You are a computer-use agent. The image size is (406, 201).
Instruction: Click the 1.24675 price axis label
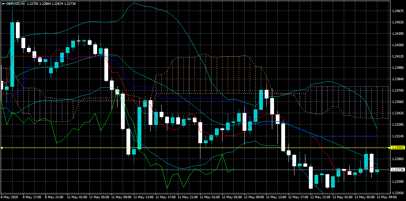(397, 11)
